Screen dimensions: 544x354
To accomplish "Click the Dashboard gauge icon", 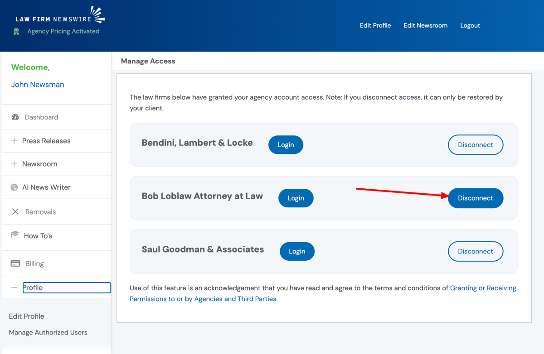I will 15,117.
